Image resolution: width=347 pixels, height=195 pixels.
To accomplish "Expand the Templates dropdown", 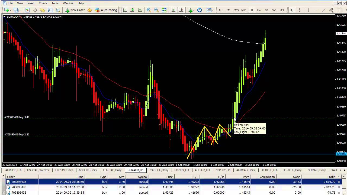I will pyautogui.click(x=213, y=10).
